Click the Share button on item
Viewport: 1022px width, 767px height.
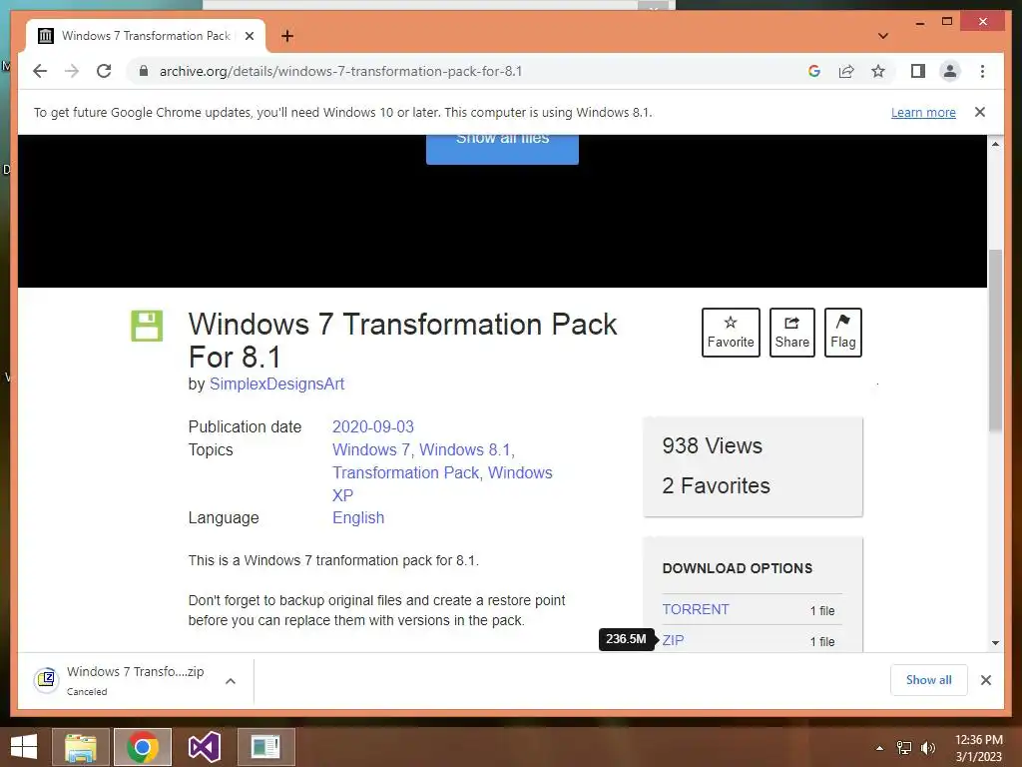click(x=791, y=333)
